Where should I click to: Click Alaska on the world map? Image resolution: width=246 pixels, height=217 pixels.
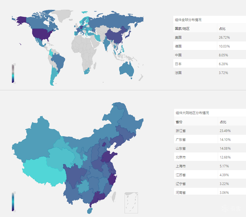tap(21, 20)
